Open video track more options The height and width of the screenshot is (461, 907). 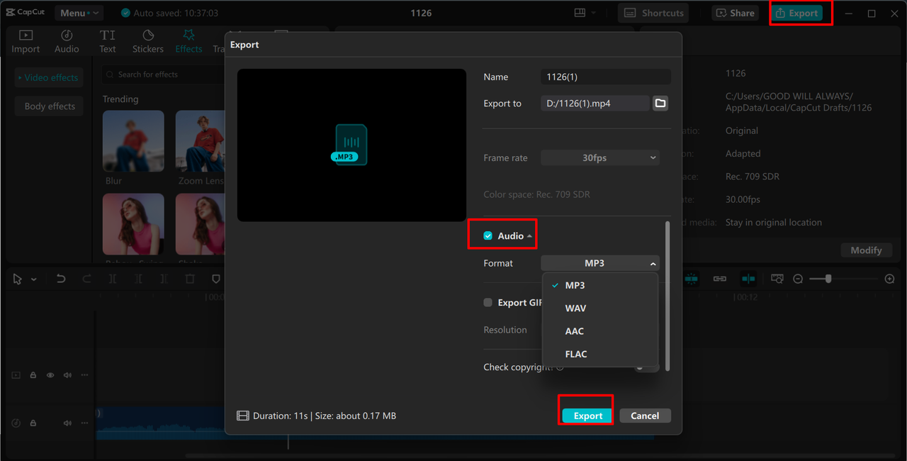click(x=84, y=375)
